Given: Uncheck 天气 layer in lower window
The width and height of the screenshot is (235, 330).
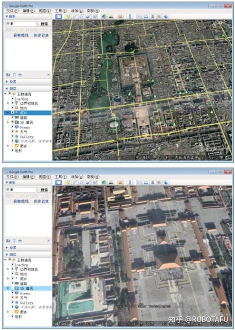Looking at the screenshot, I should point(12,297).
